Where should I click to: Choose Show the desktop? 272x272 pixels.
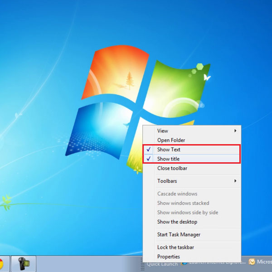[x=191, y=222]
